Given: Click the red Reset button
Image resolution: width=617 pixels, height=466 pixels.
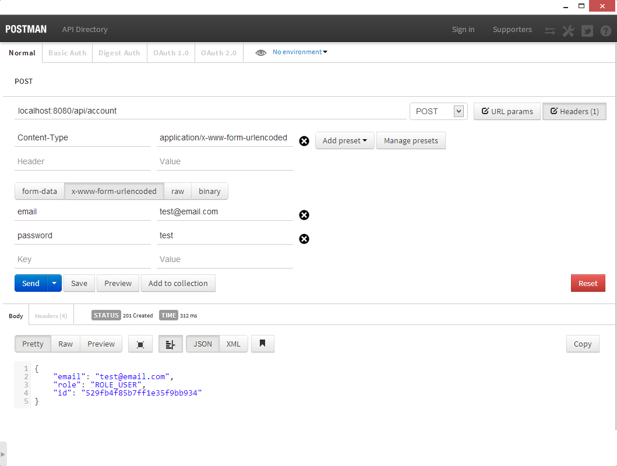Looking at the screenshot, I should point(588,283).
